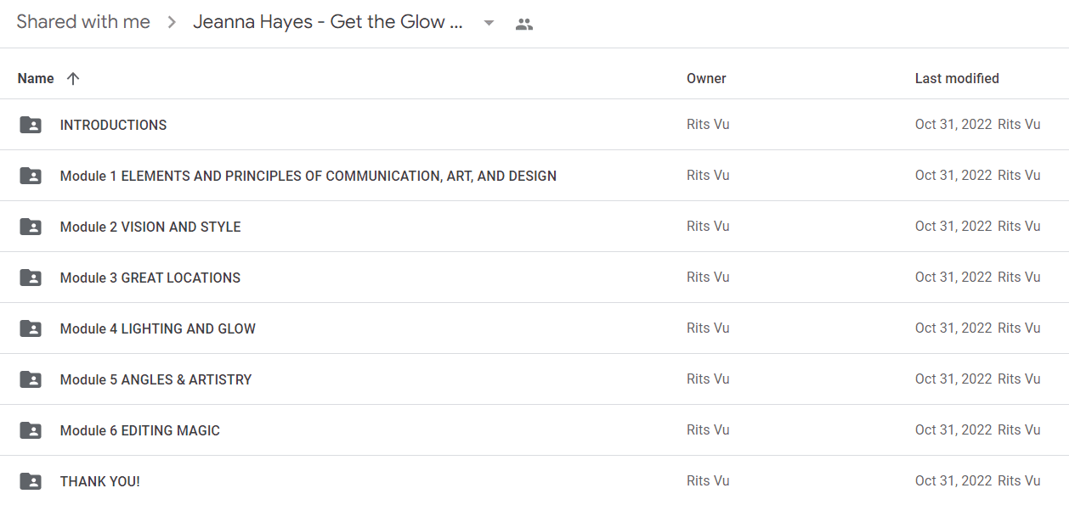The image size is (1069, 505).
Task: Click the Module 3 GREAT LOCATIONS folder icon
Action: (x=31, y=278)
